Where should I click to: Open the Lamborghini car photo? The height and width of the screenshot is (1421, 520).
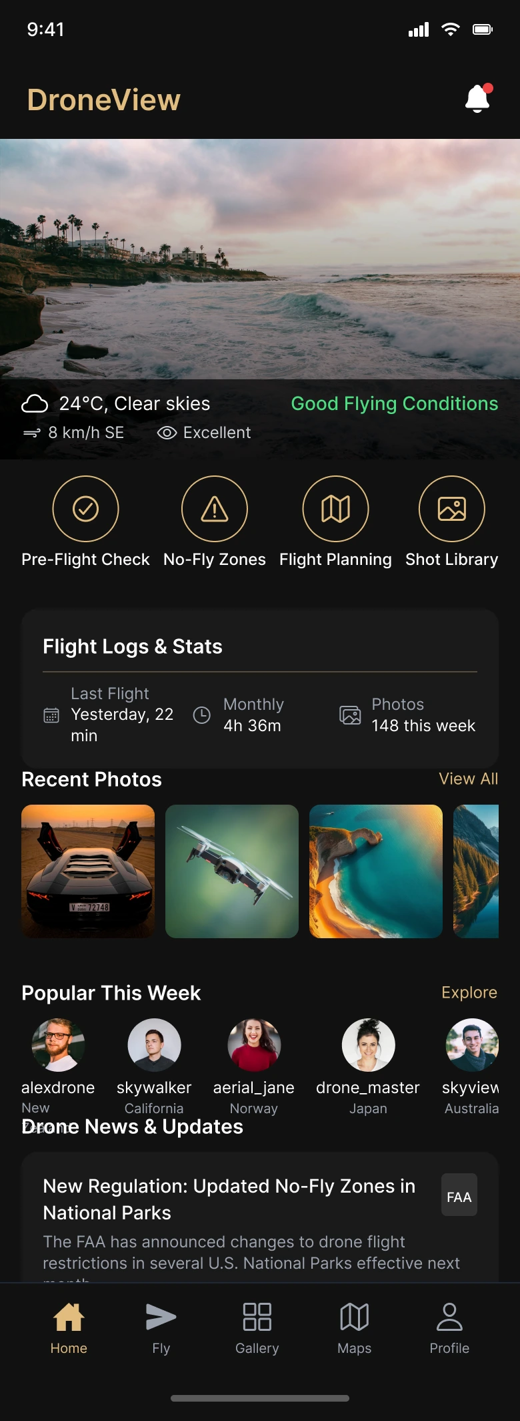[x=88, y=871]
